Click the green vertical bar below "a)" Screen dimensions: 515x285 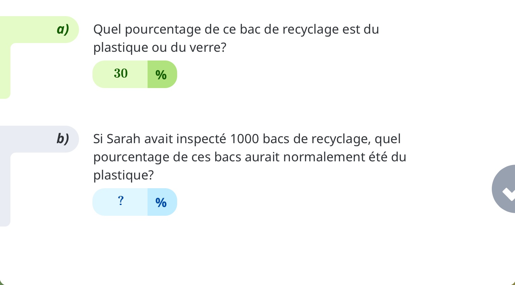tap(5, 71)
